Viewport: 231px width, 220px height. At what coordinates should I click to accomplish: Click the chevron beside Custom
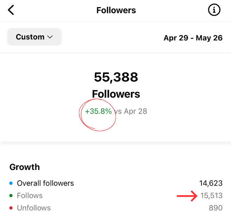tap(50, 37)
